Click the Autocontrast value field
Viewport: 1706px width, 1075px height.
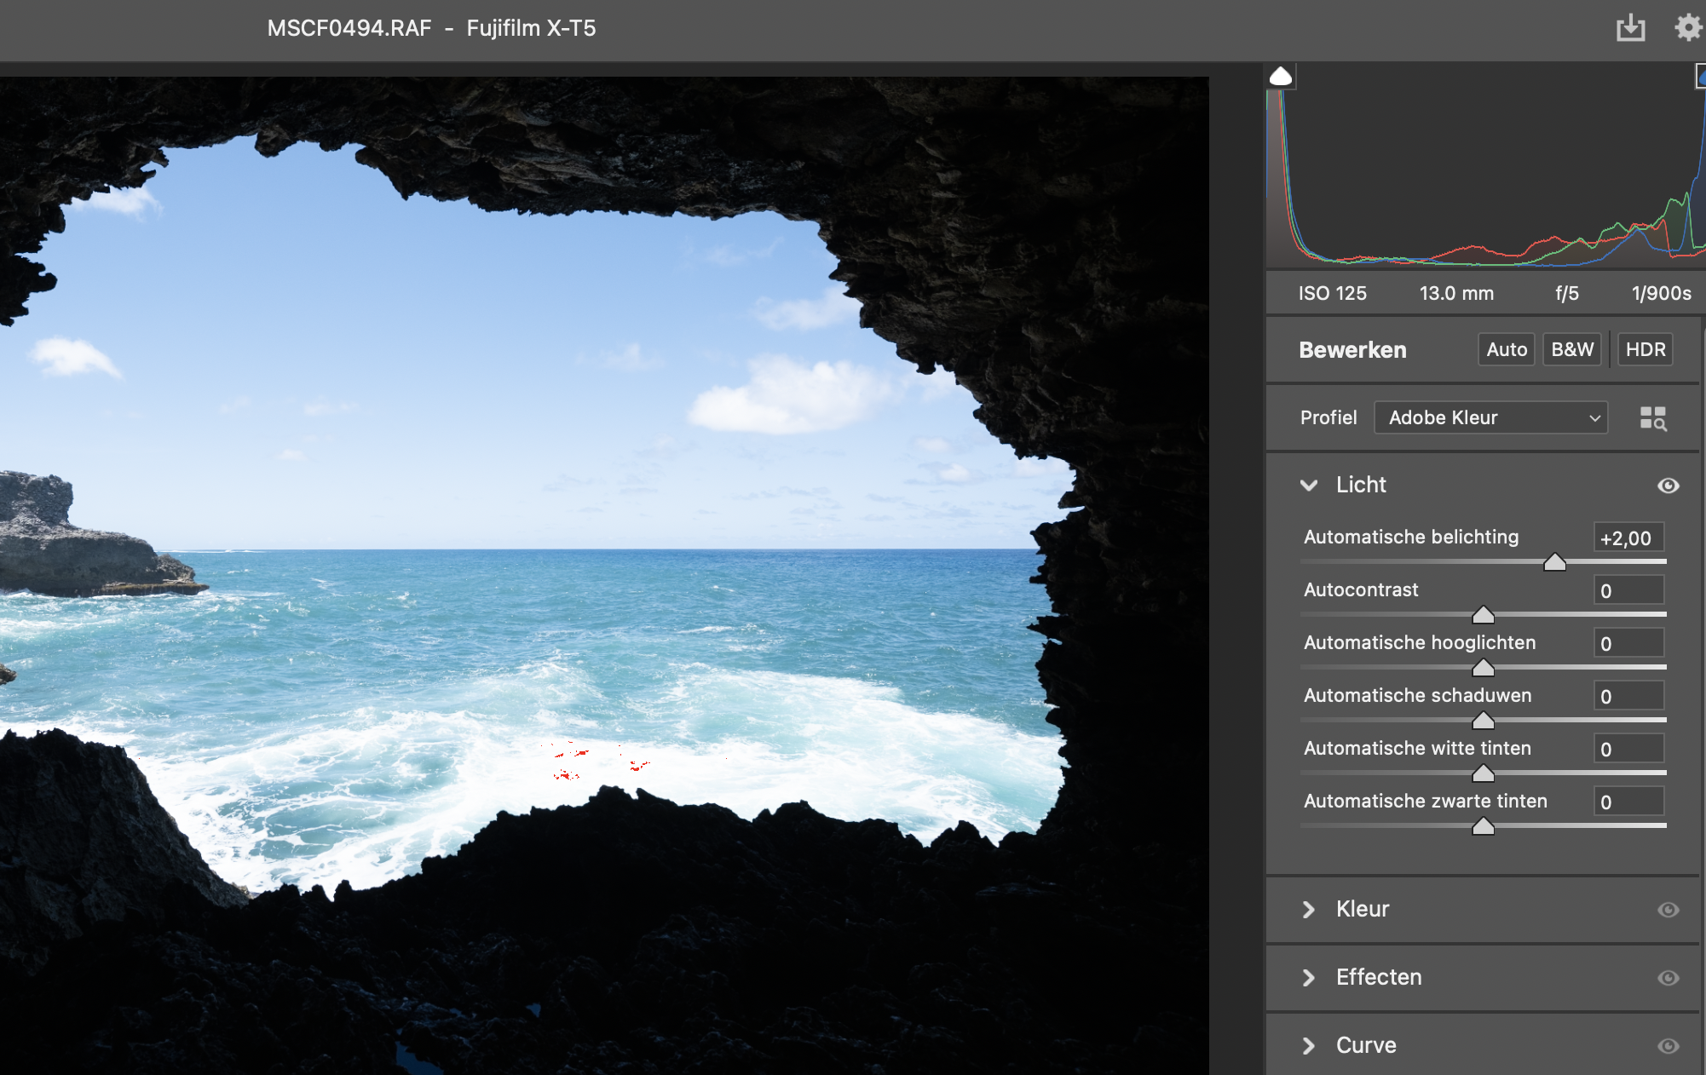tap(1628, 591)
